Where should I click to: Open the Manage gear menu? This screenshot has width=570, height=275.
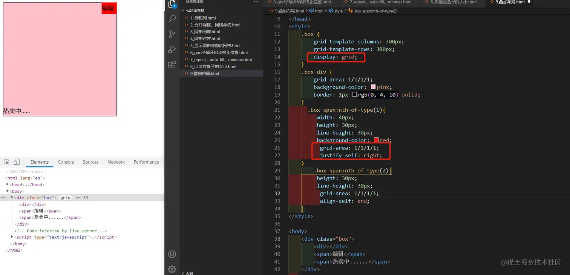tap(172, 269)
